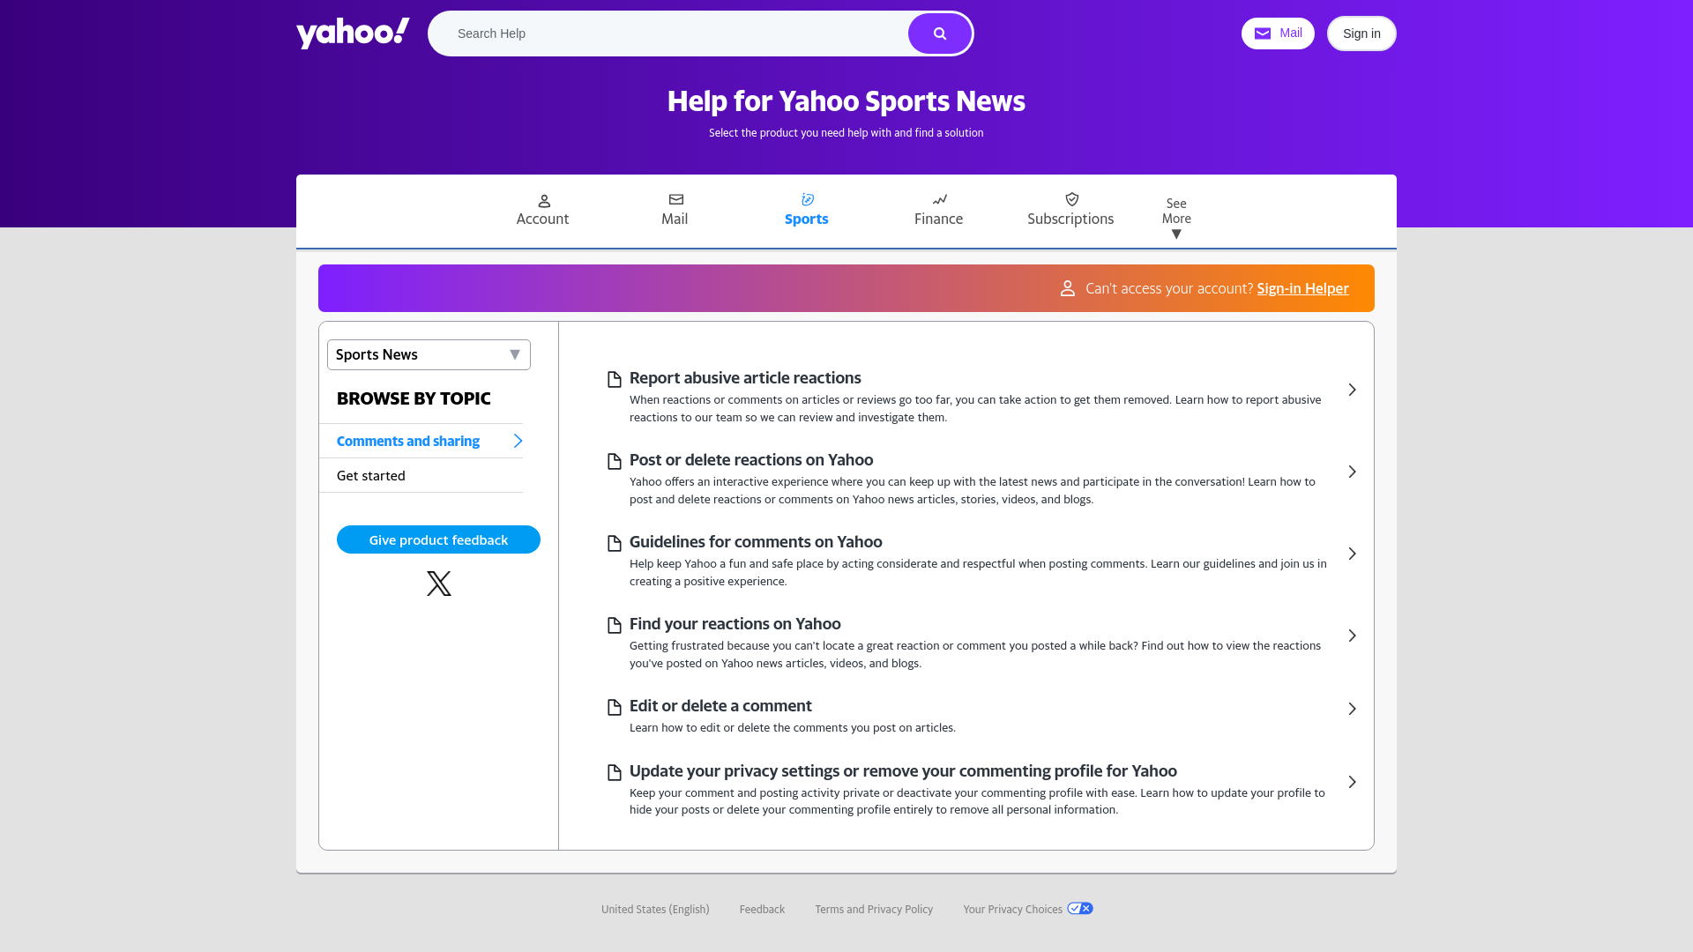Open the X social media icon

coord(439,584)
